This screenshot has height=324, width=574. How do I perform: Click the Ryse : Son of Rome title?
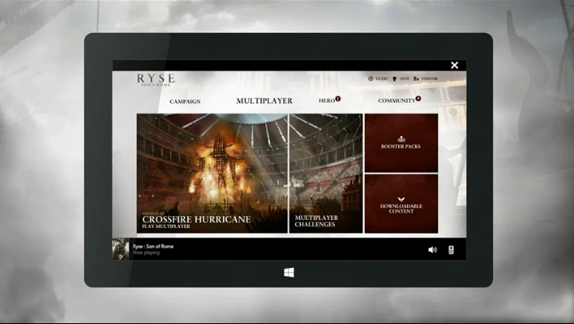(153, 246)
